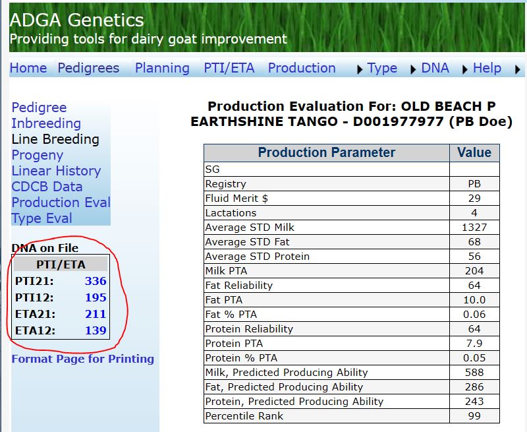The image size is (527, 432).
Task: Select the Fluid Merit $ row label
Action: 236,199
